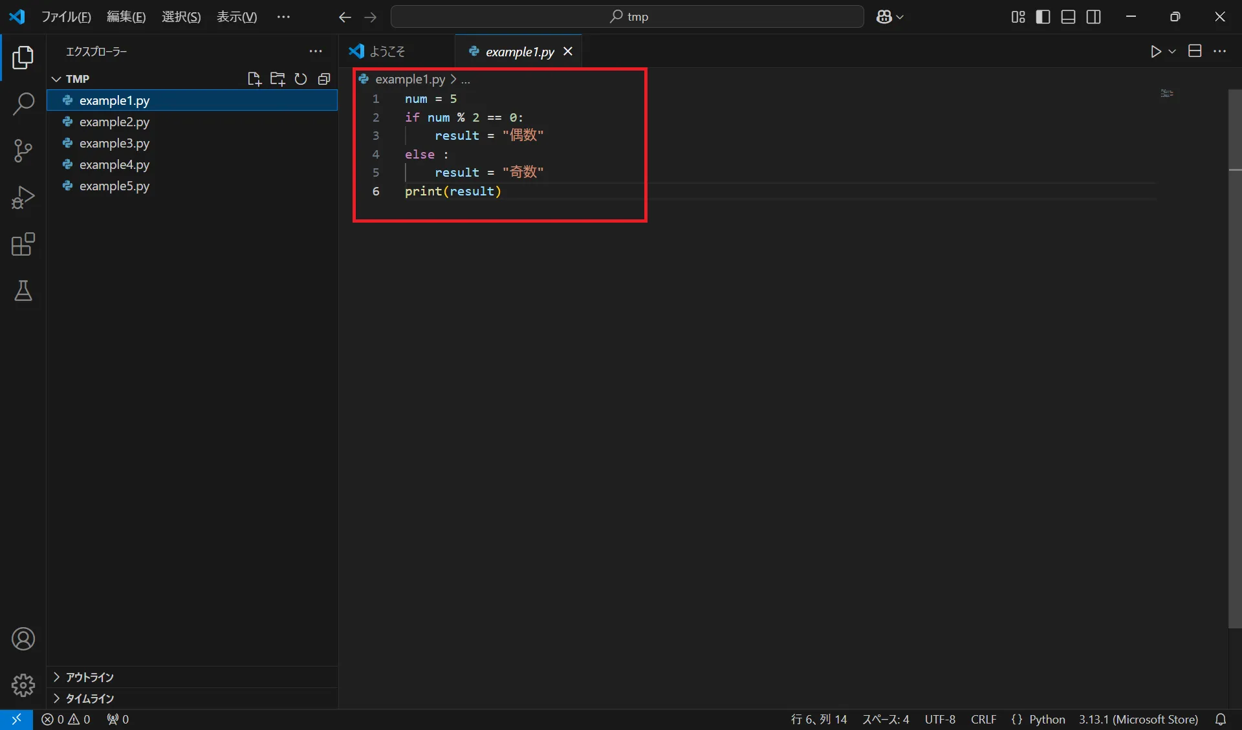
Task: Select example1.py in Explorer
Action: (x=192, y=100)
